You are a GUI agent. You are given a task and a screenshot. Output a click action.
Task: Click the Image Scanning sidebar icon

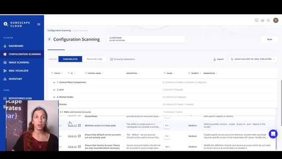coord(5,62)
